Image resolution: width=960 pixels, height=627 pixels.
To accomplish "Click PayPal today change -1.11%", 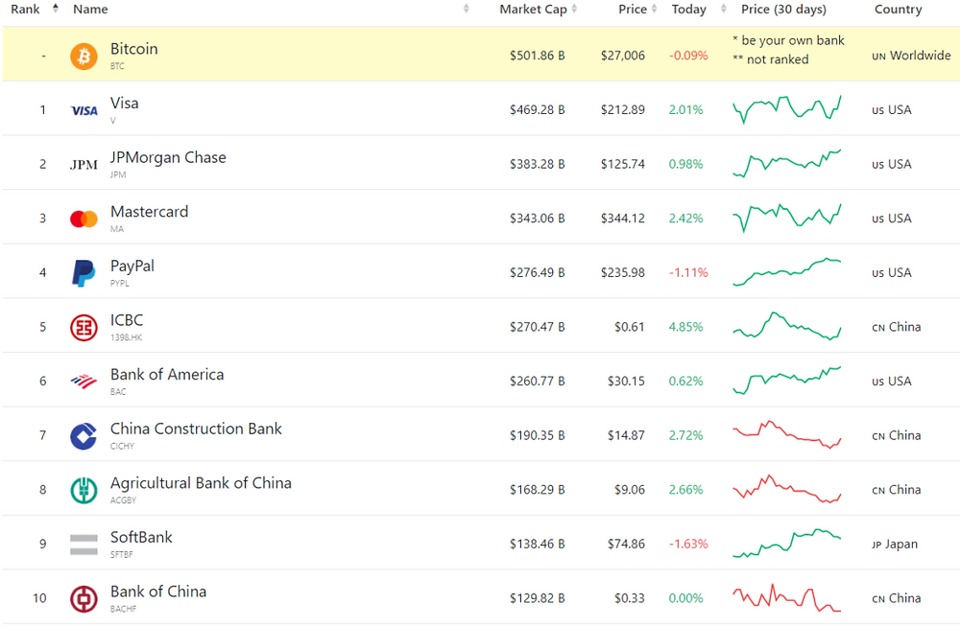I will coord(688,273).
